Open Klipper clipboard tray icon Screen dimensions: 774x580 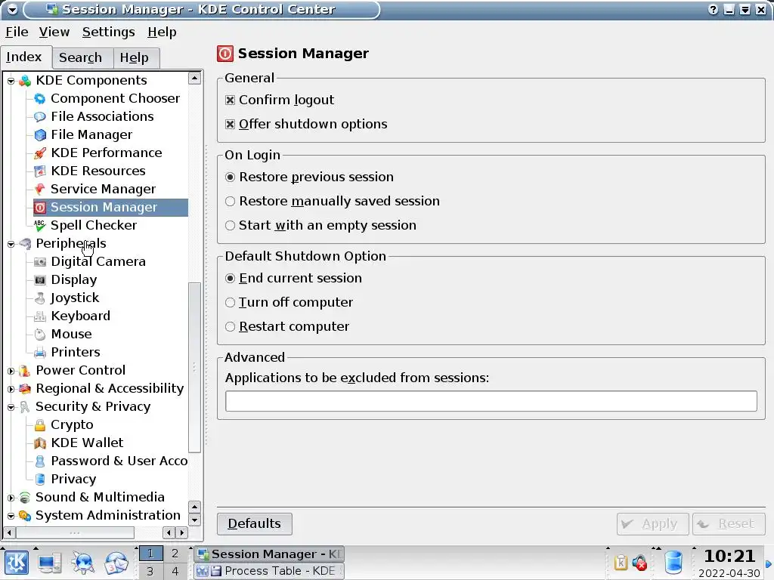click(621, 562)
